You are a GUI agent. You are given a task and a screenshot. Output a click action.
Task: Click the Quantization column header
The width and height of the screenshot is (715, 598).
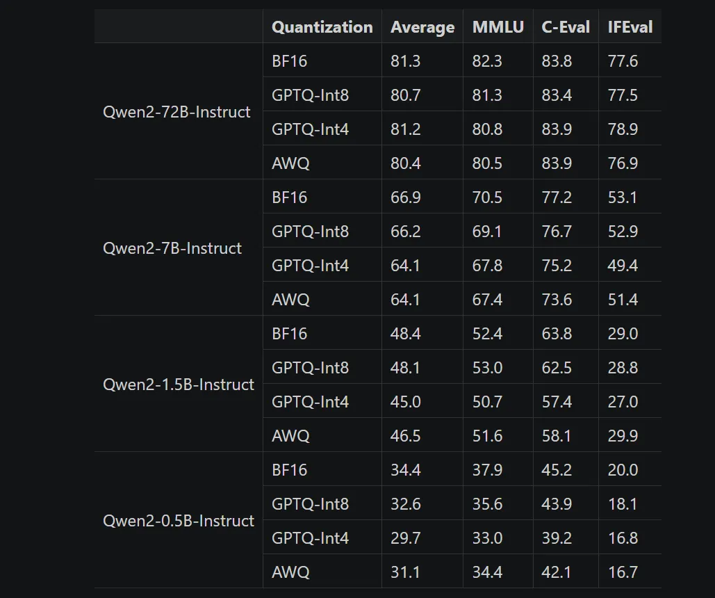tap(322, 27)
